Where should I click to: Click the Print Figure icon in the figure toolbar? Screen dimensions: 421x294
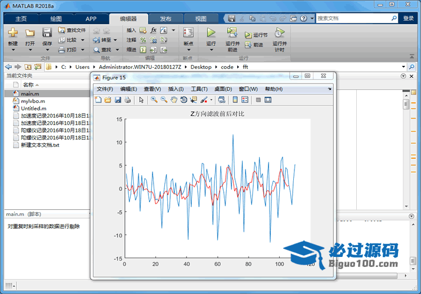point(128,100)
